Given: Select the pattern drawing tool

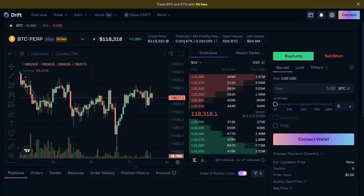Looking at the screenshot, I should 11,95.
